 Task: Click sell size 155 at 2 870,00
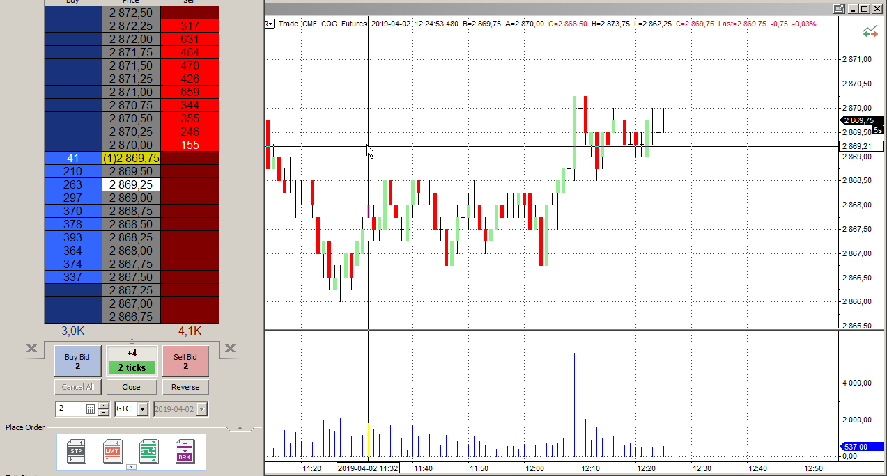pos(190,145)
